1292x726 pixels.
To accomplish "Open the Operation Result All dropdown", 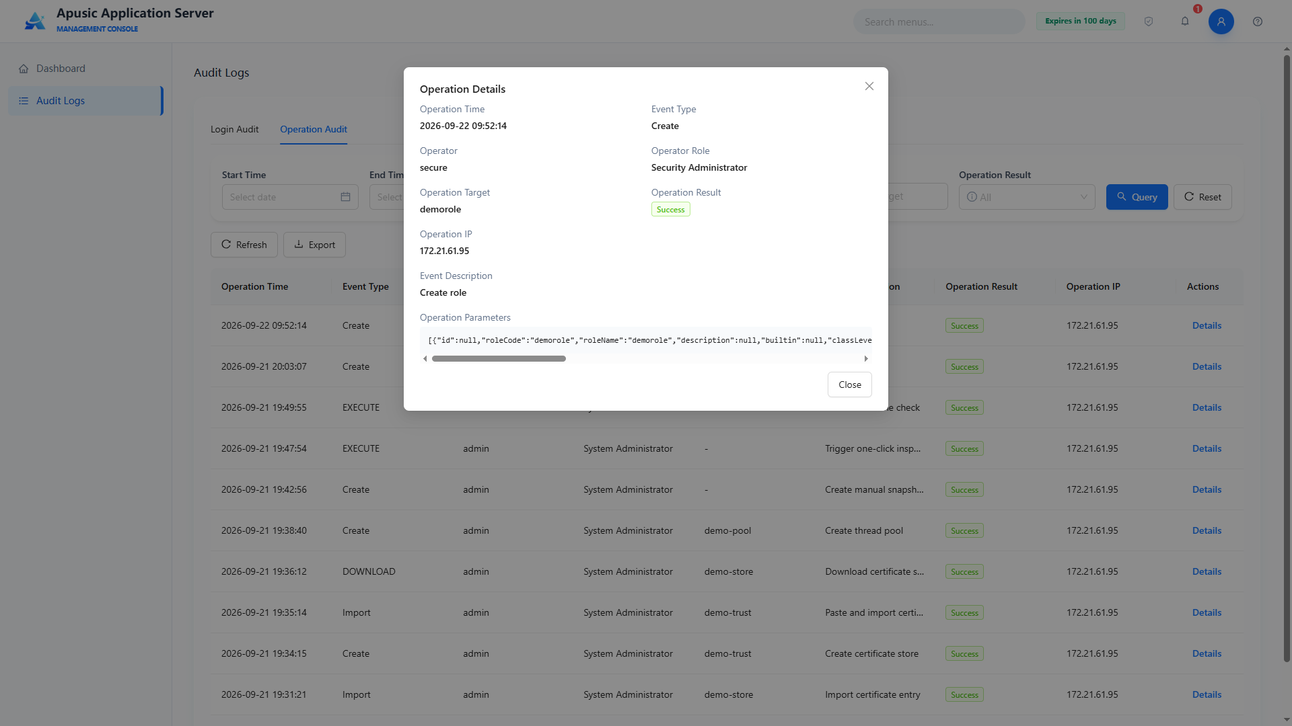I will [x=1027, y=197].
